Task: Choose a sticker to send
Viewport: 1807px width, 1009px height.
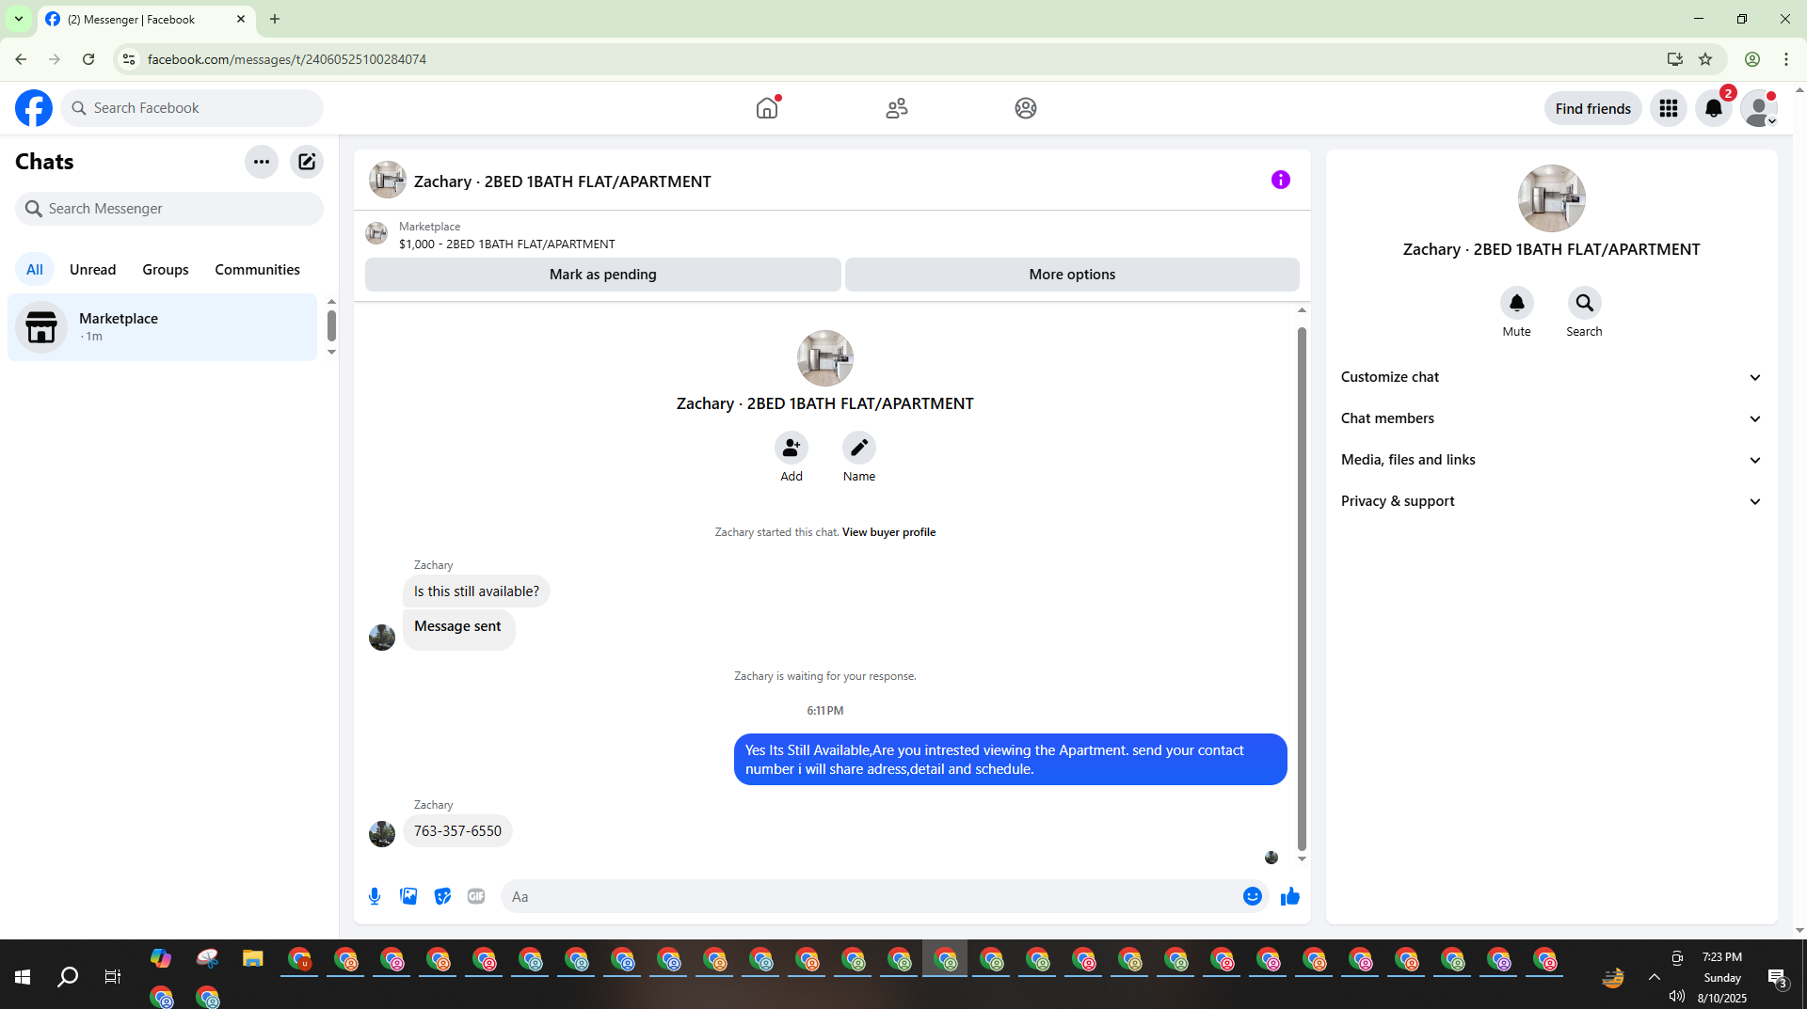Action: tap(442, 896)
